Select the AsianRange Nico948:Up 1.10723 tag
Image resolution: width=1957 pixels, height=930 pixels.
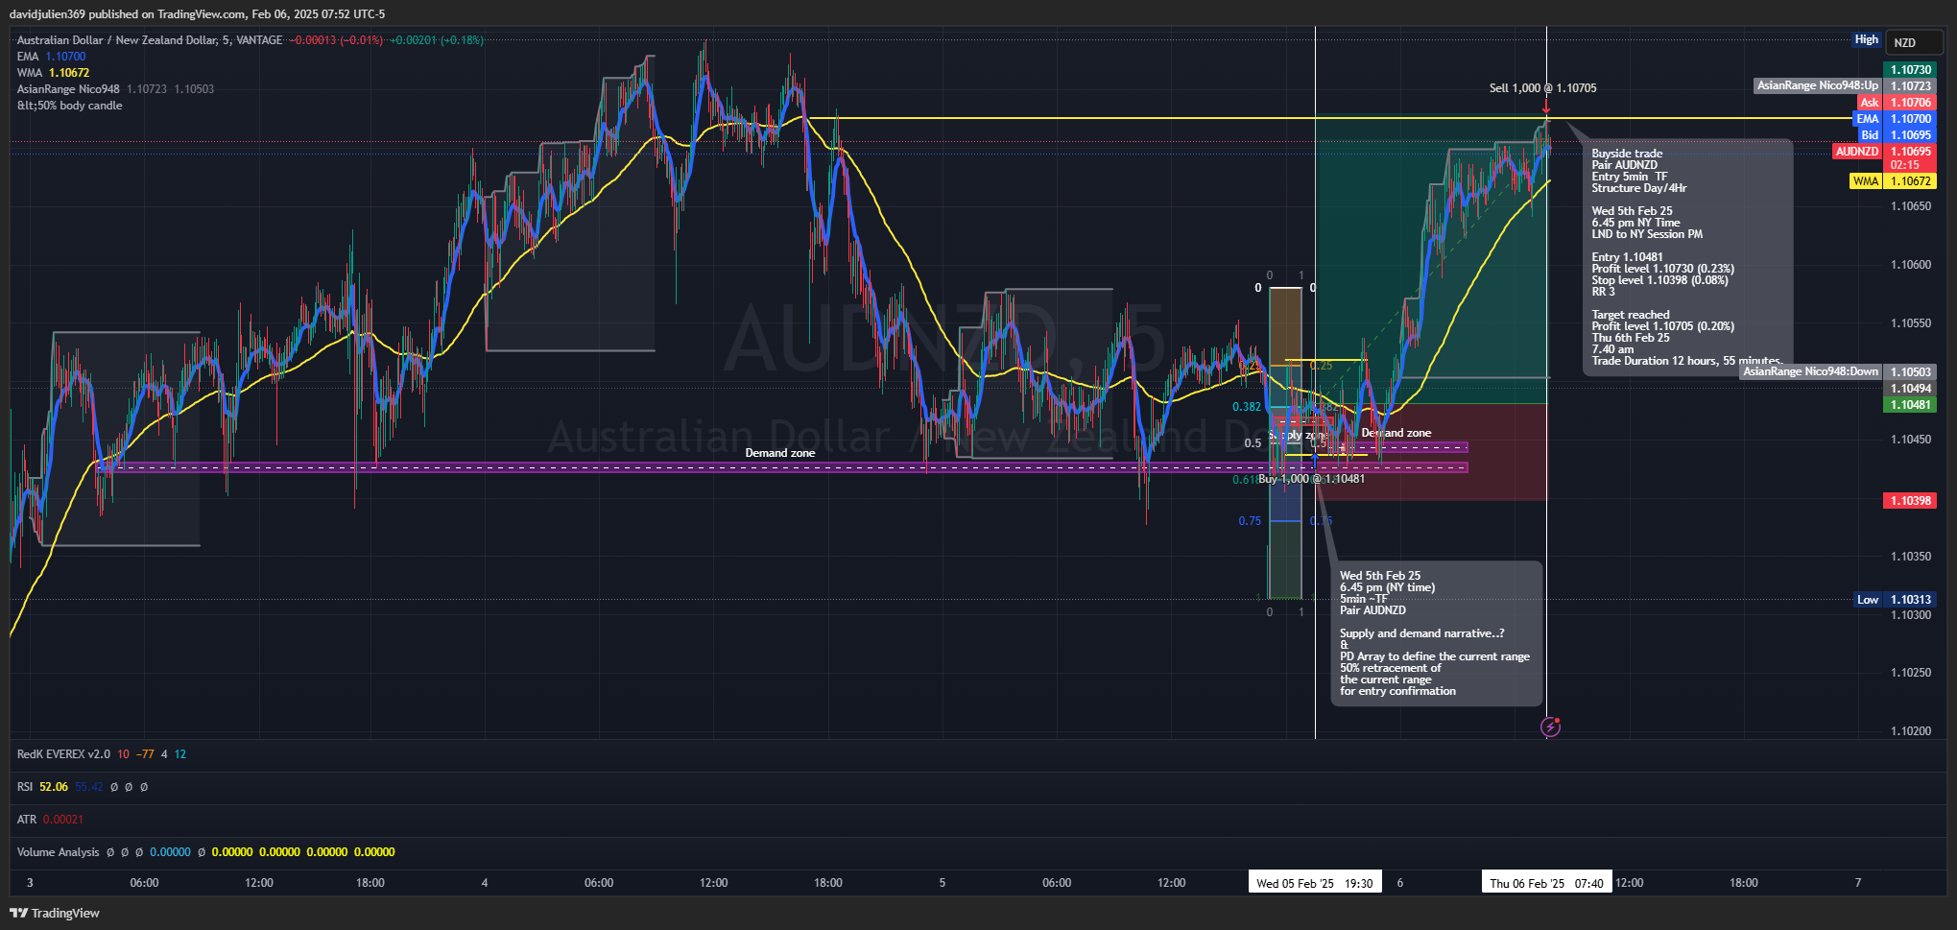1845,86
